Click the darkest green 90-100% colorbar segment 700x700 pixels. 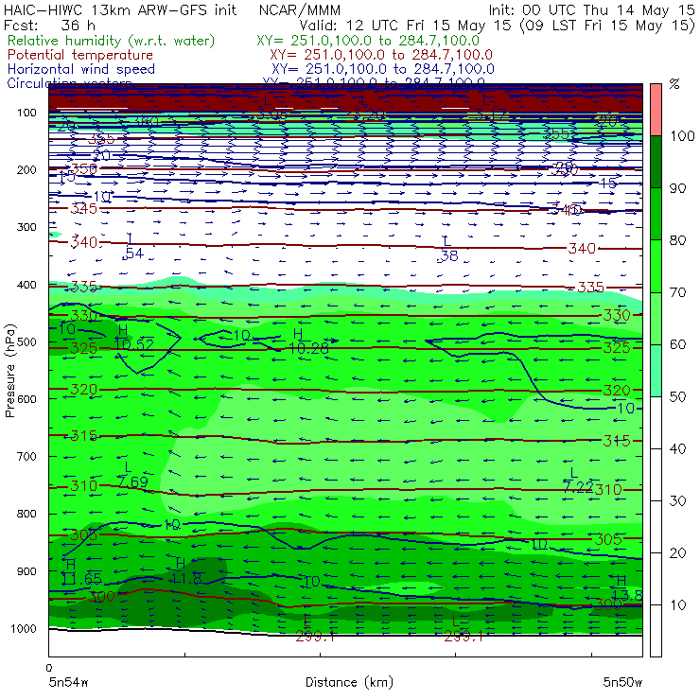pyautogui.click(x=656, y=162)
